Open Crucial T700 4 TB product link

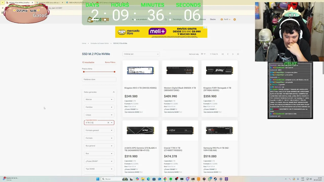(x=173, y=149)
